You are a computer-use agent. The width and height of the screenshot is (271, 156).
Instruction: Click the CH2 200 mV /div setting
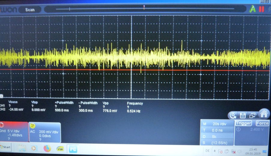[49, 132]
